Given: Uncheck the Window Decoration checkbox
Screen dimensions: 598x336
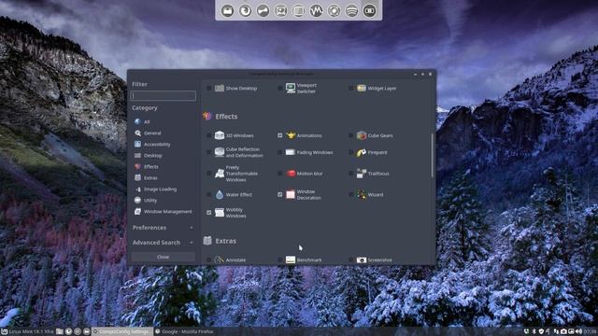Looking at the screenshot, I should click(280, 195).
